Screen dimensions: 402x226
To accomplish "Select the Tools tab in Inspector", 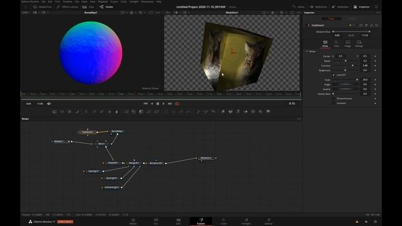I will (332, 18).
